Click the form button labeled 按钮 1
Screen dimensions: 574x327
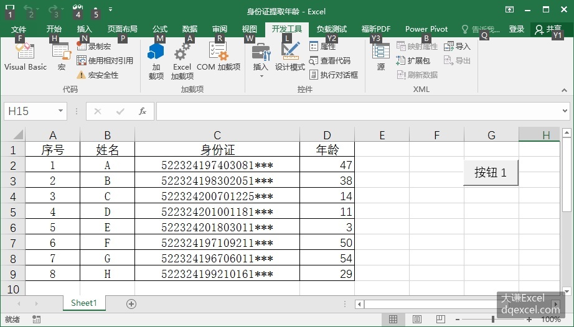[491, 172]
